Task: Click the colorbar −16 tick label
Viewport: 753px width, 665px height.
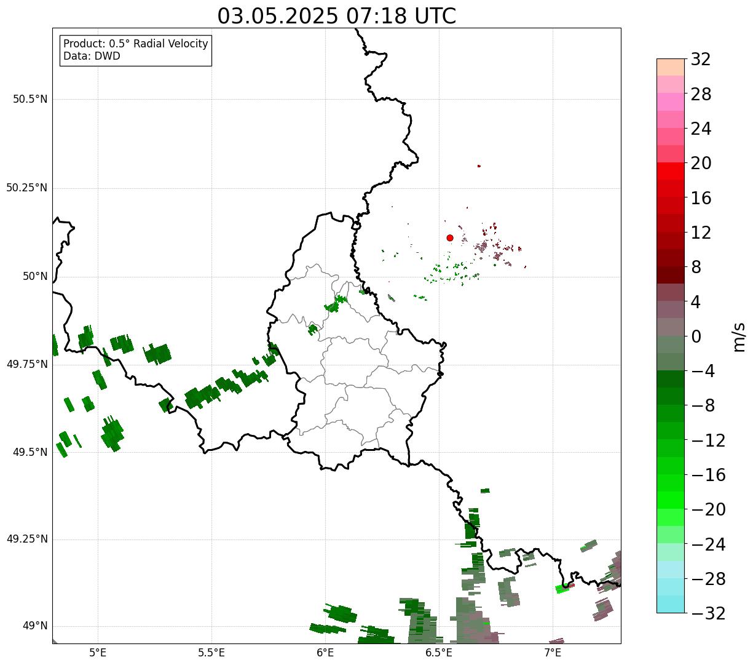Action: [x=708, y=475]
